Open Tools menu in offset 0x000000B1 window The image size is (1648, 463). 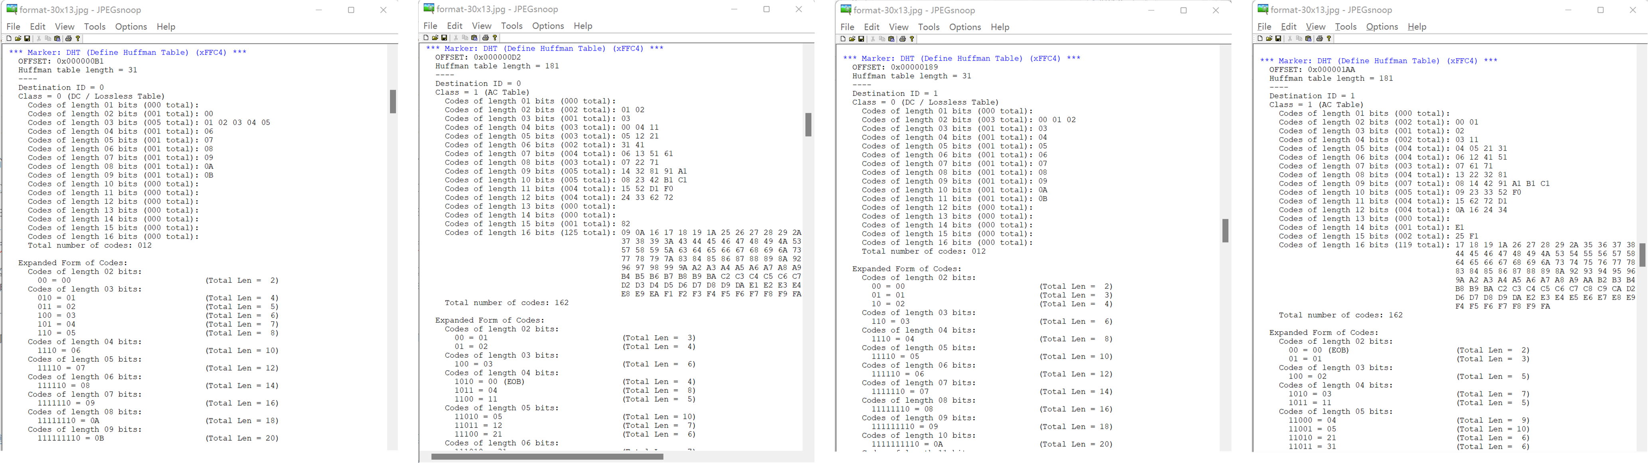(94, 27)
